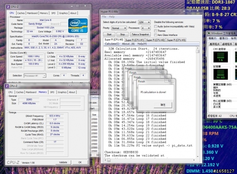This screenshot has width=237, height=174.
Task: Click the Intel Core i5 logo badge
Action: (x=78, y=26)
